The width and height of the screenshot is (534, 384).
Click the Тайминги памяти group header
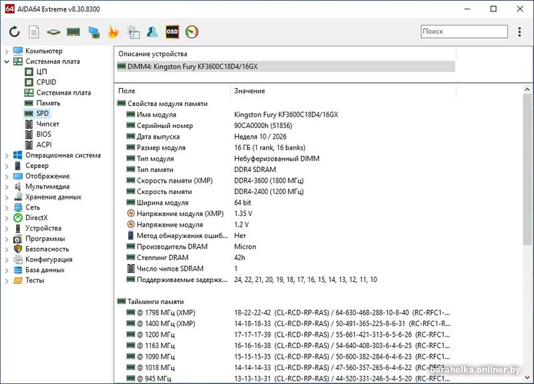click(x=156, y=301)
